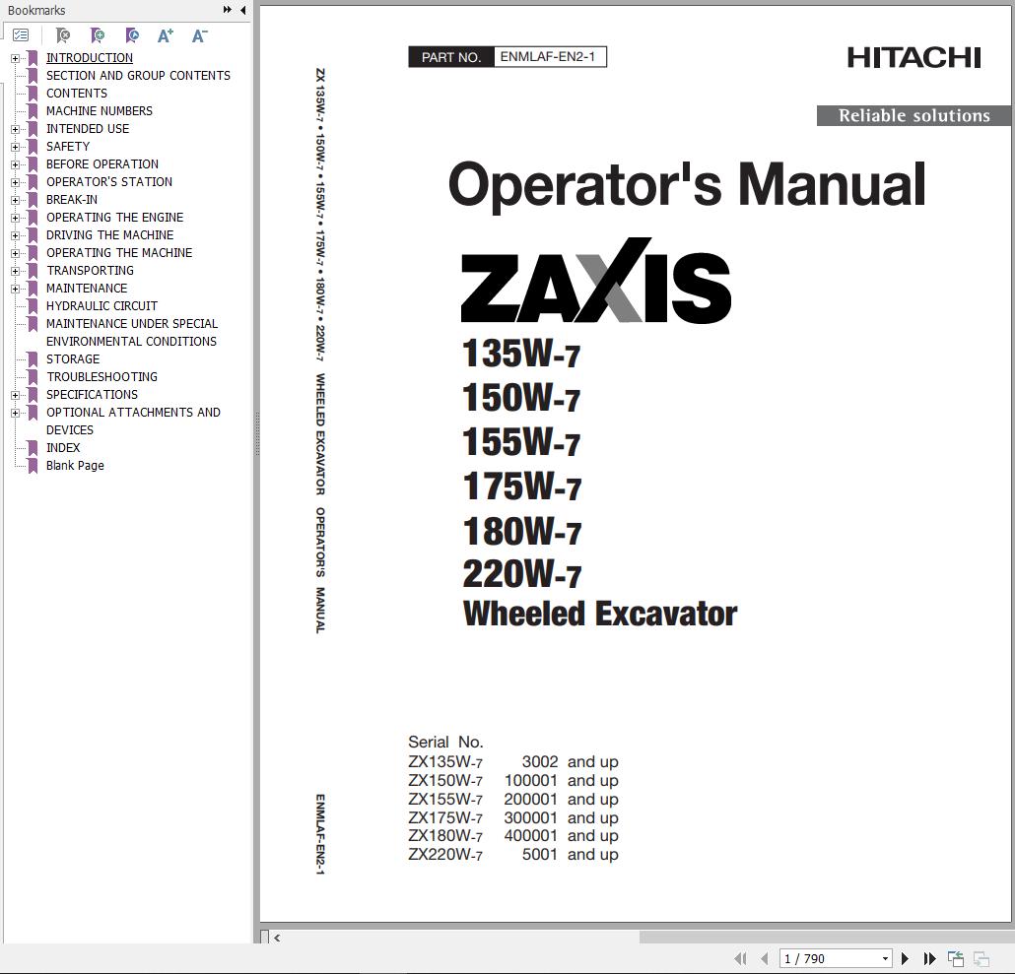
Task: Expand the OPERATOR'S STATION bookmark node
Action: 15,182
